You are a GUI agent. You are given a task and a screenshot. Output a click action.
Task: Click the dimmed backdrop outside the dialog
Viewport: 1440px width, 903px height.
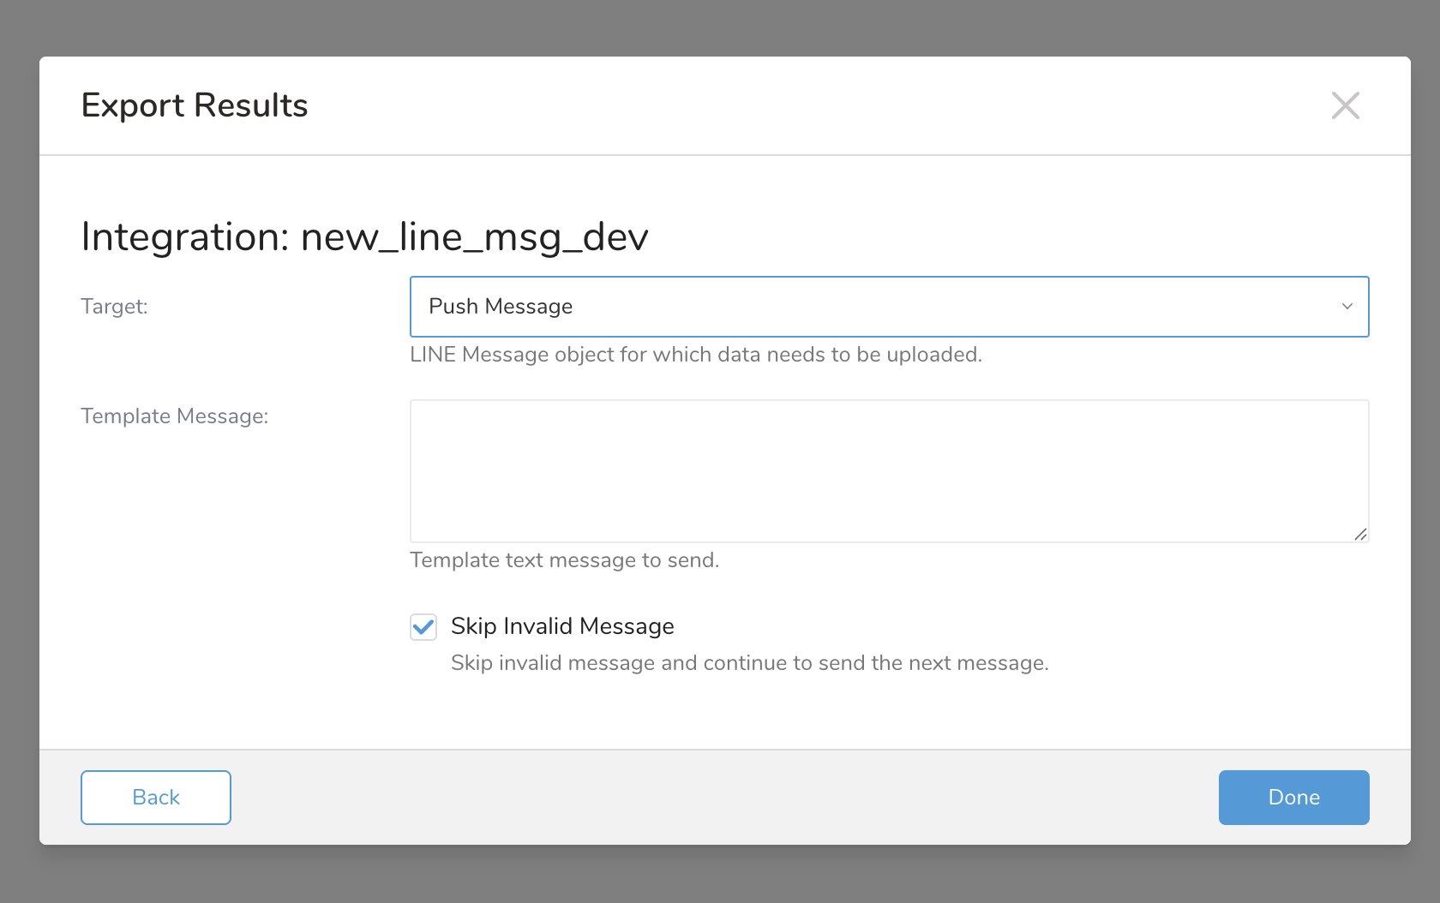click(720, 876)
